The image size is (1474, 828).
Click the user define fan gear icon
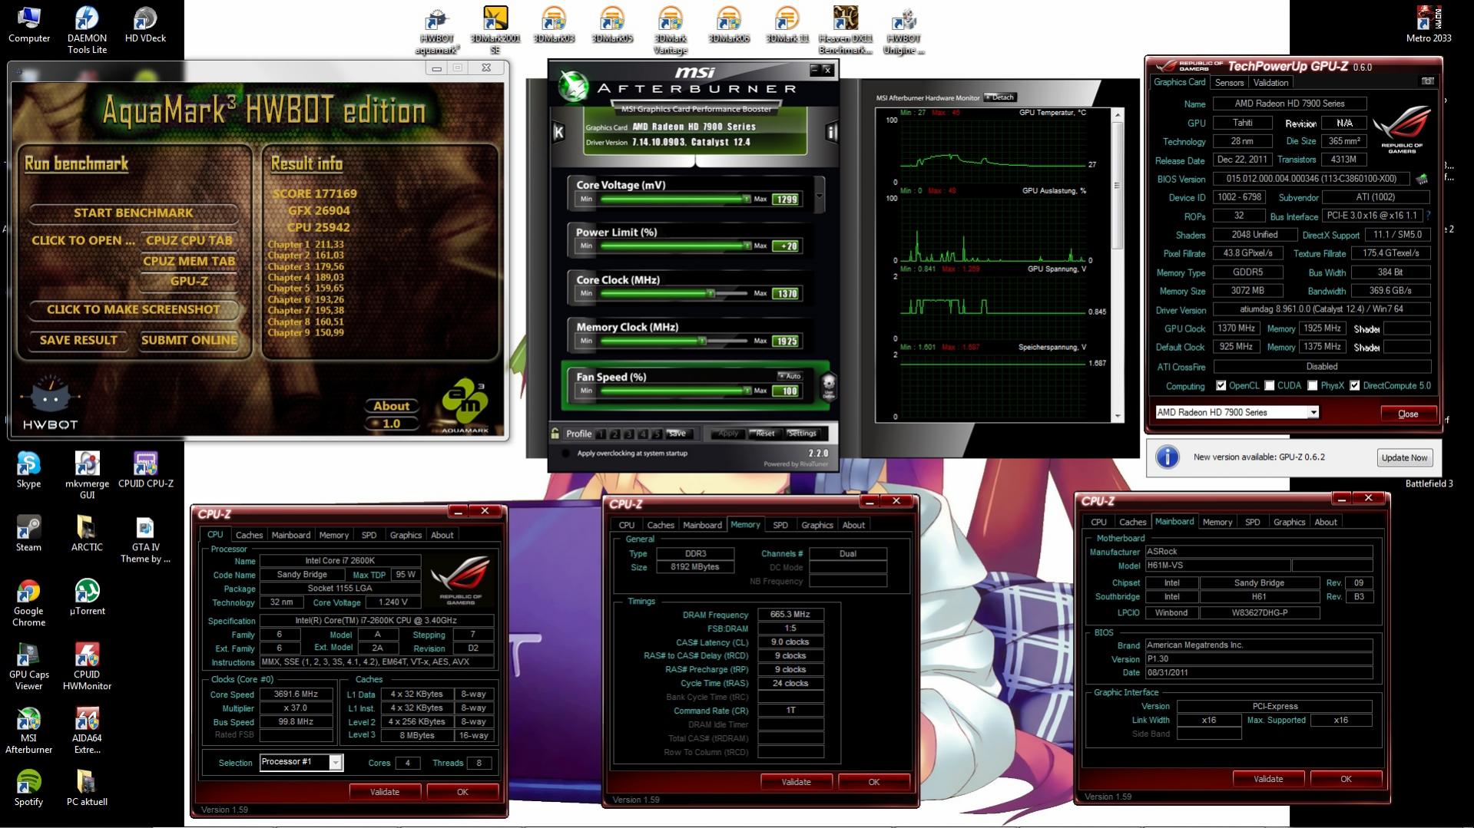(x=828, y=385)
